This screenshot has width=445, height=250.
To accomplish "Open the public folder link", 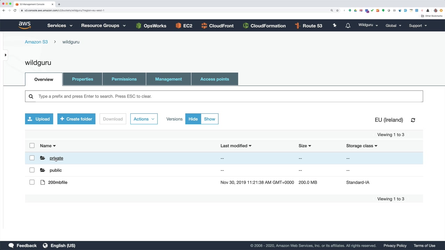I will pyautogui.click(x=56, y=170).
